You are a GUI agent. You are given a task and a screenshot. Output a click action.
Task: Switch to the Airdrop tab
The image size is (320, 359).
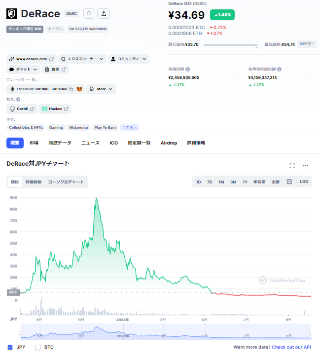point(169,143)
